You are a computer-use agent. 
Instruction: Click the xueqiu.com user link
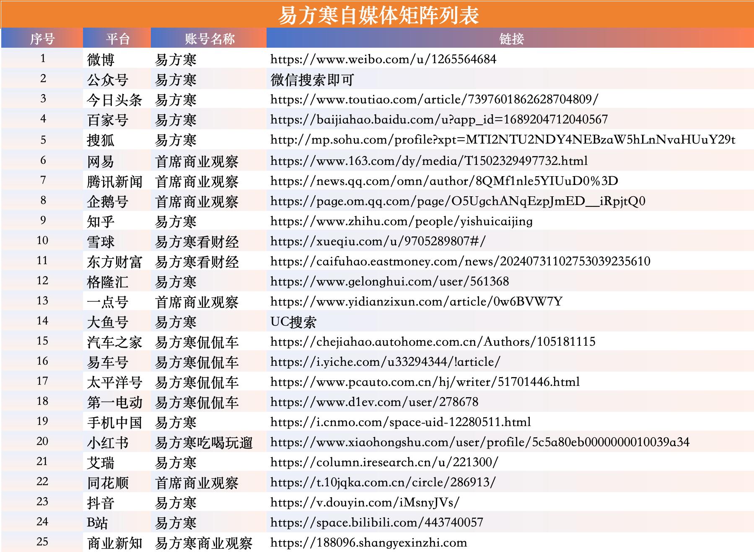click(x=378, y=241)
